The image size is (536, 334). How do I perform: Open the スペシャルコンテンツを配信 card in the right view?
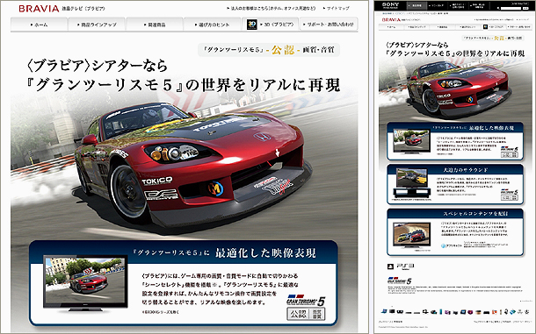coord(455,232)
